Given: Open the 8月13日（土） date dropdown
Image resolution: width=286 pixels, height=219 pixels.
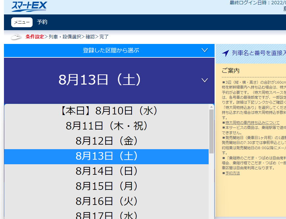Looking at the screenshot, I should pos(109,81).
